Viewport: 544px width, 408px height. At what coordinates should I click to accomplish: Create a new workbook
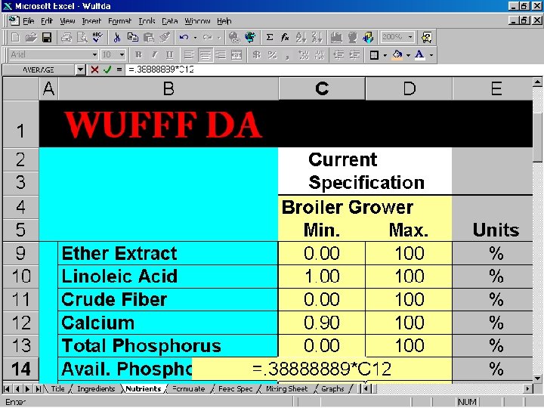[15, 37]
